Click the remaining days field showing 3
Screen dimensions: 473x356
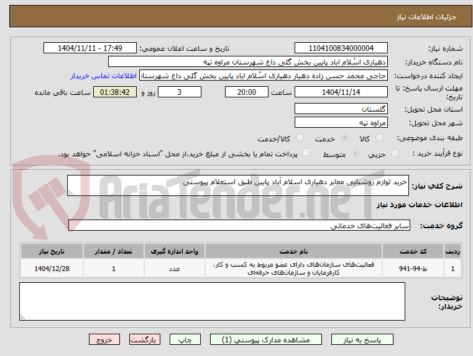tap(180, 92)
